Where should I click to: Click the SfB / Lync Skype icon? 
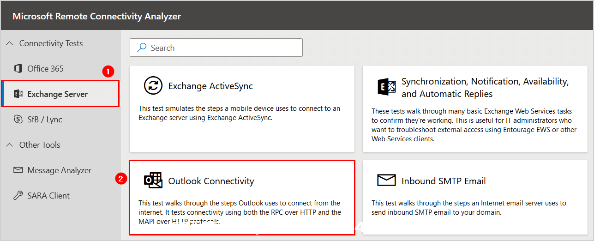click(18, 120)
